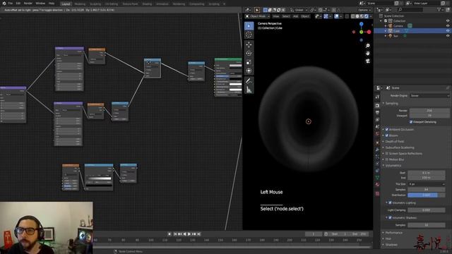452x254 pixels.
Task: Enable Screen Space Reflections checkbox
Action: pyautogui.click(x=387, y=154)
